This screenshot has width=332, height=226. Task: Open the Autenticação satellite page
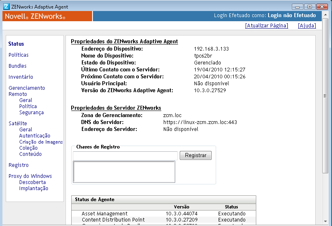(35, 136)
